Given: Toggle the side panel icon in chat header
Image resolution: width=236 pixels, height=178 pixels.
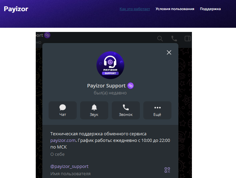Looking at the screenshot, I should click(188, 39).
